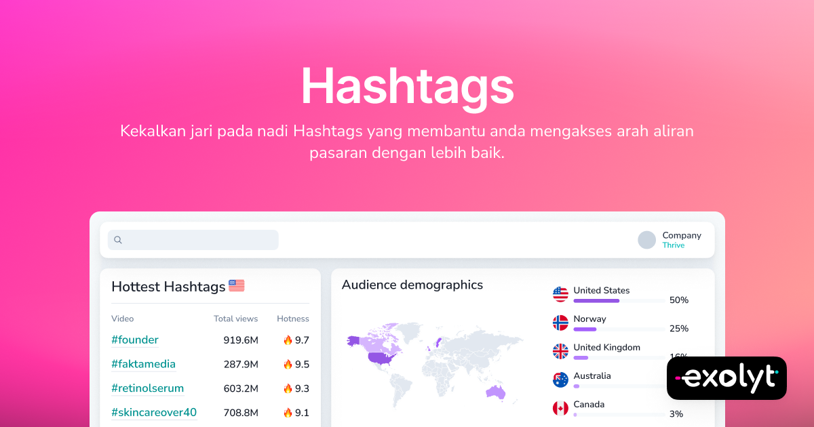Click the Company Thrive profile avatar

[646, 240]
